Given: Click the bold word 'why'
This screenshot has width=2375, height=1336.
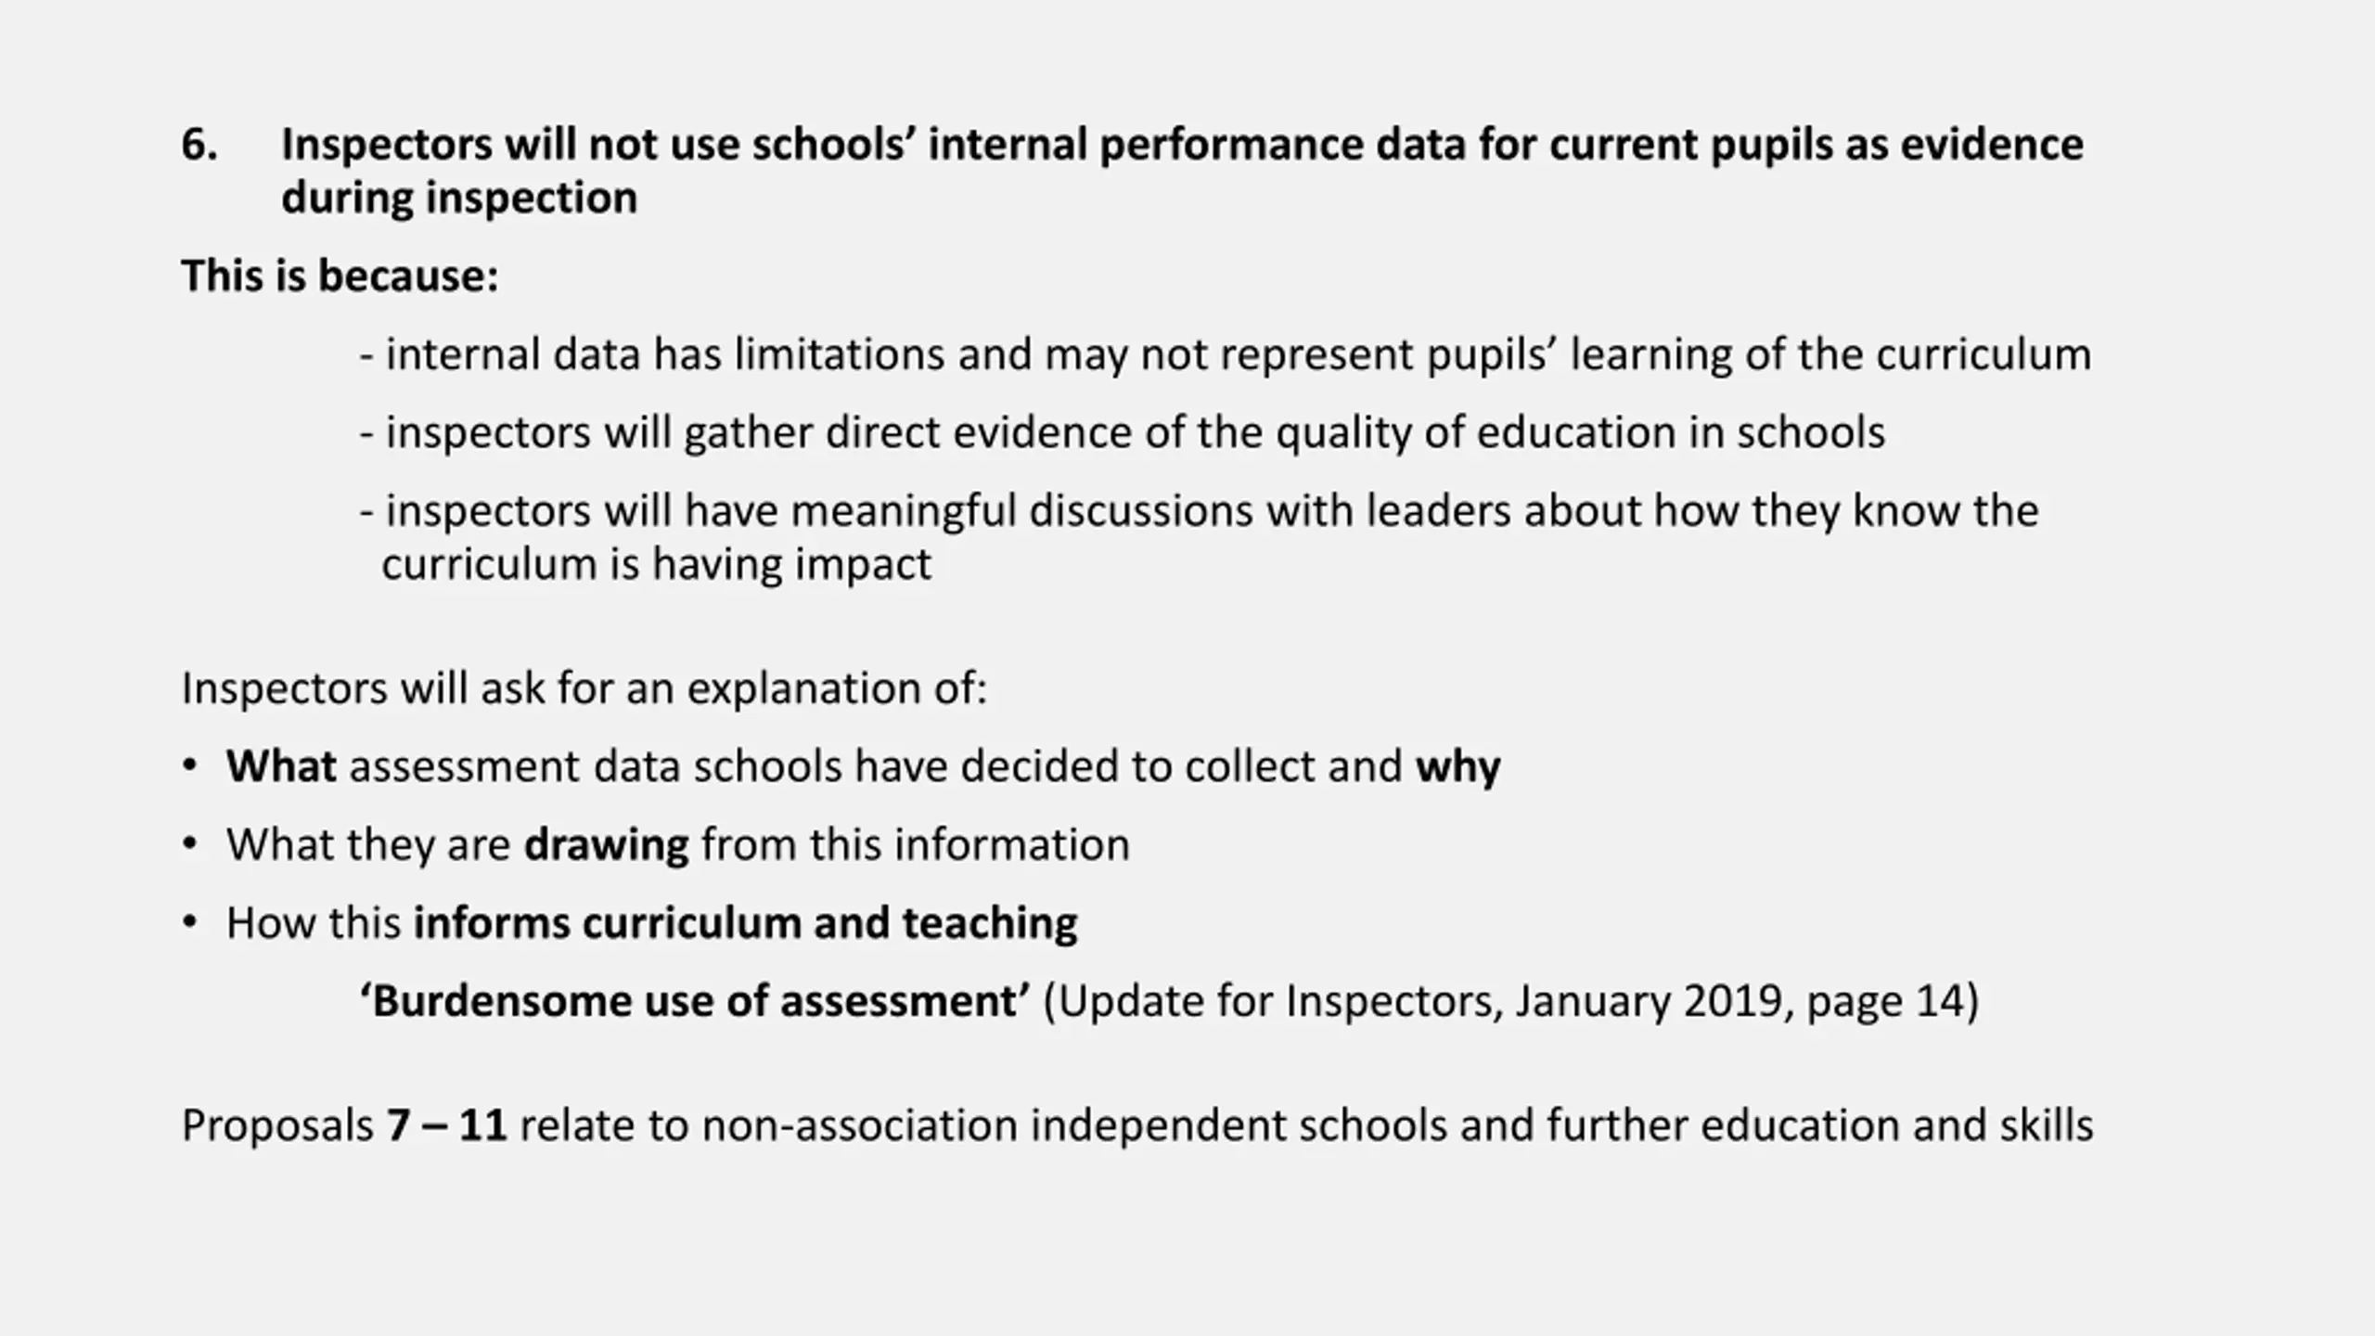Looking at the screenshot, I should 1457,768.
